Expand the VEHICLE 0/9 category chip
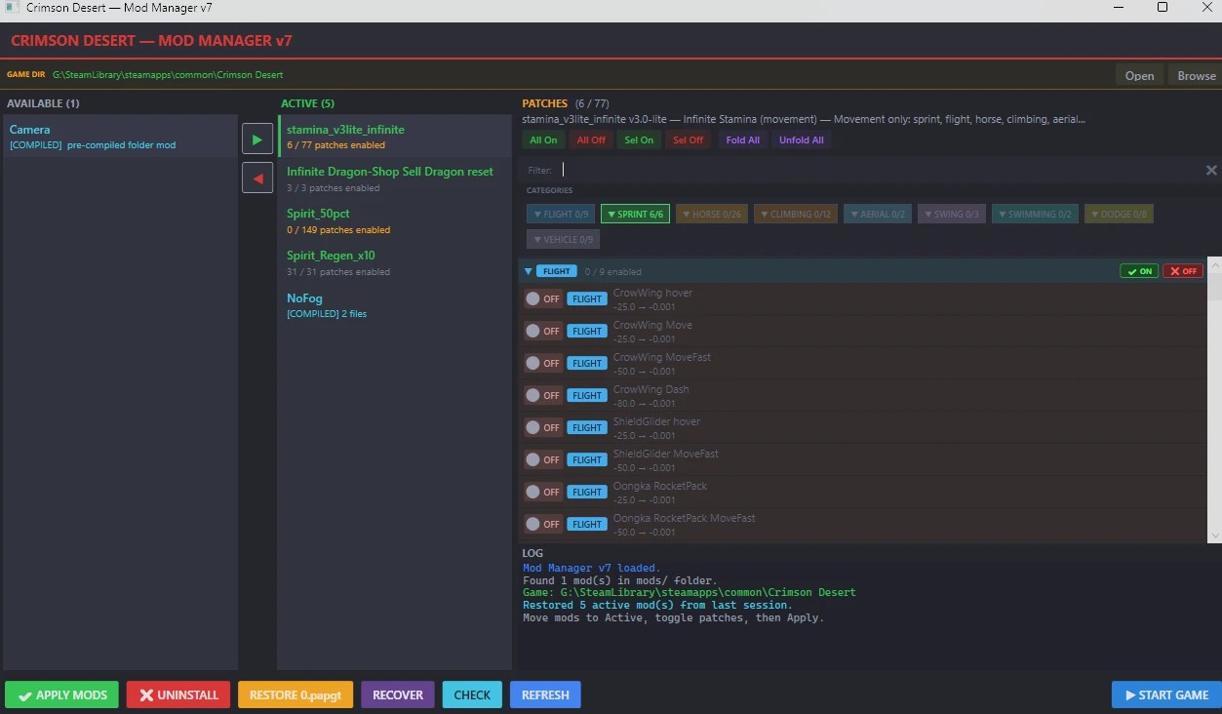The image size is (1222, 714). [x=564, y=239]
